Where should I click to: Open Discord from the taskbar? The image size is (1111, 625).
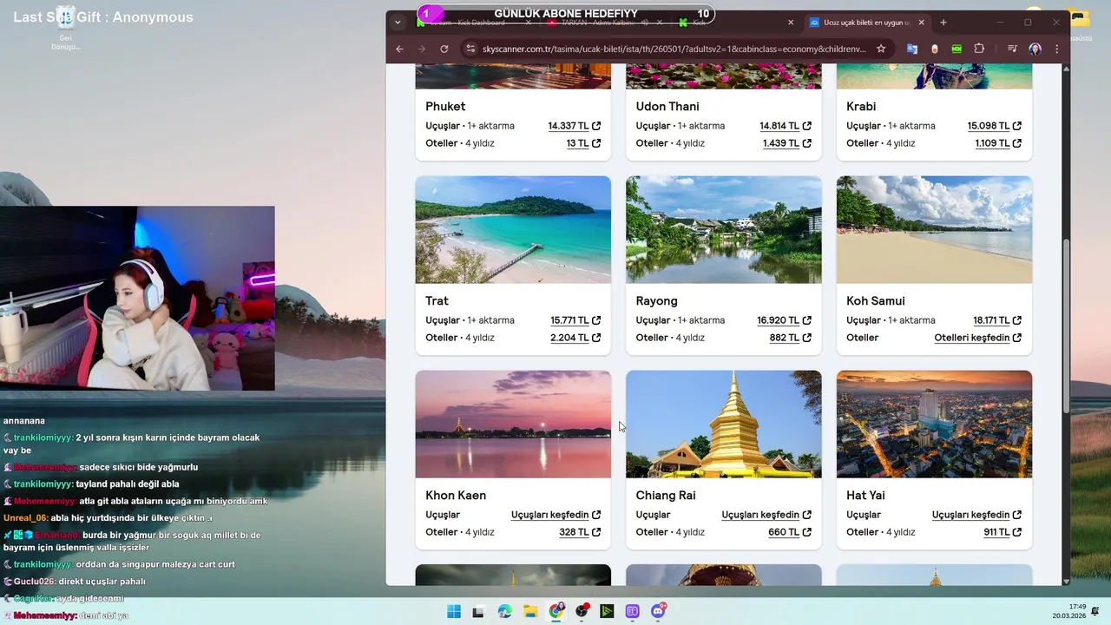(x=658, y=612)
